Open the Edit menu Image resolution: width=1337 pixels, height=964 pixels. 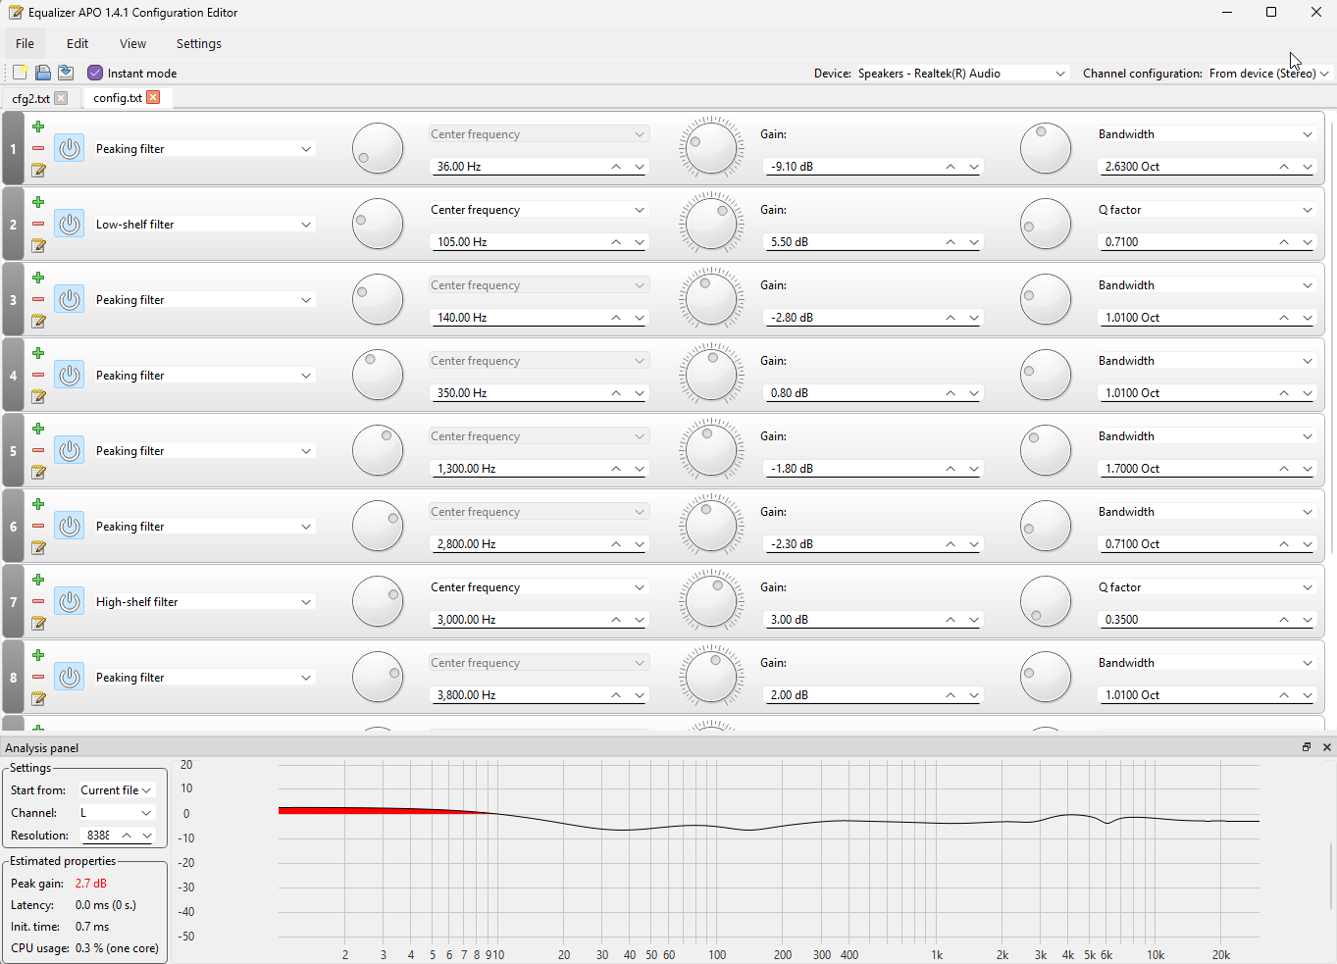77,43
